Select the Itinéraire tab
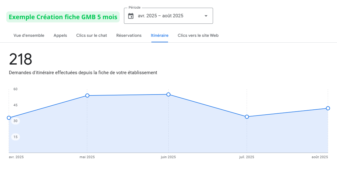This screenshot has width=337, height=169. click(159, 36)
